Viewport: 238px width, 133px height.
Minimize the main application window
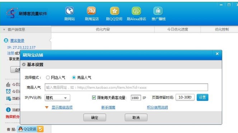[221, 5]
